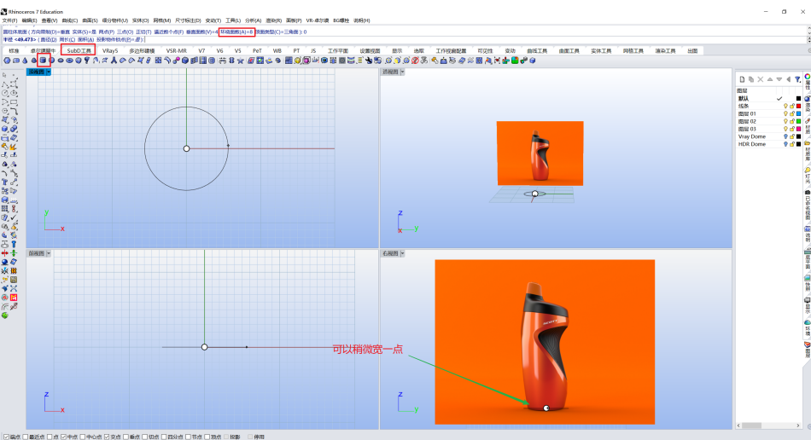
Task: Toggle the 节点 knot osnap checkbox
Action: click(189, 437)
